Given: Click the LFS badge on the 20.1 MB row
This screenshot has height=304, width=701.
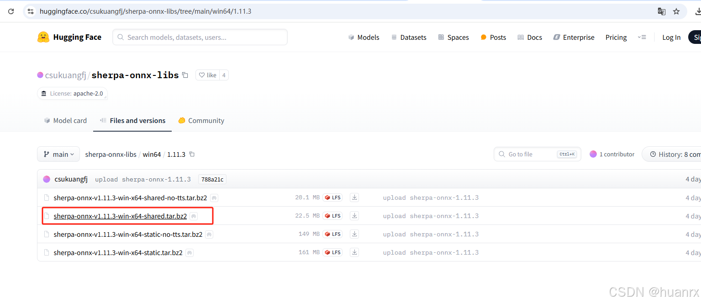Looking at the screenshot, I should pos(332,197).
